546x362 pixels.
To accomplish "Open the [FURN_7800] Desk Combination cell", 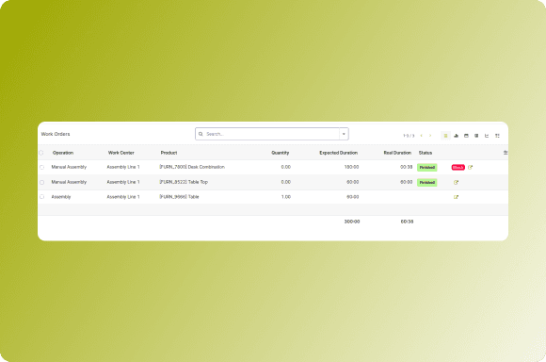I will tap(192, 167).
